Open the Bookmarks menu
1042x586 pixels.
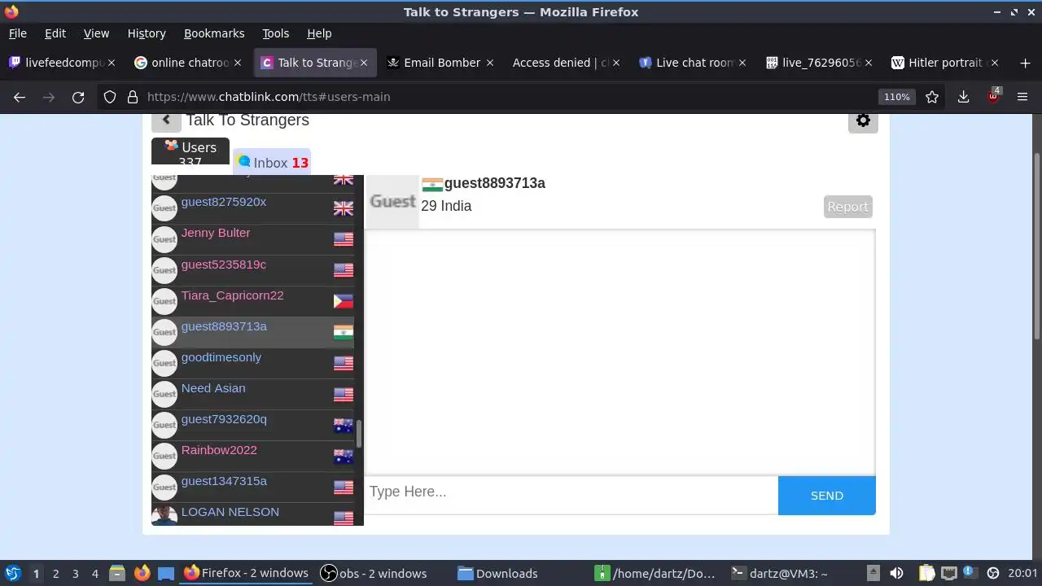pos(214,33)
